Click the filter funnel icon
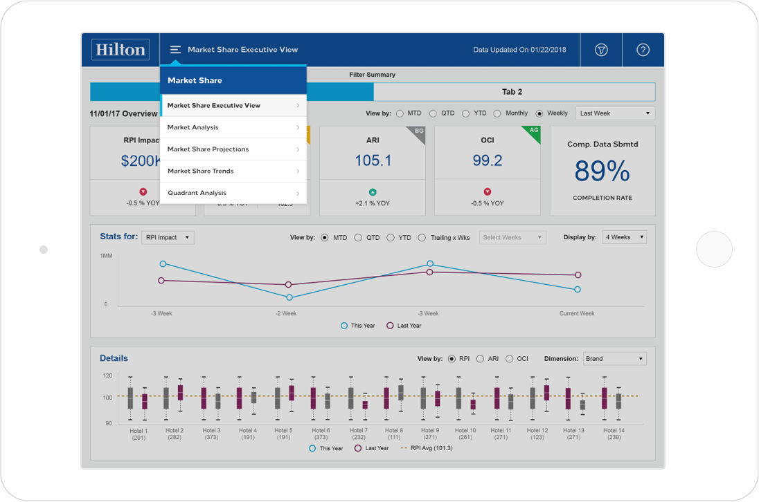The image size is (759, 502). click(601, 50)
